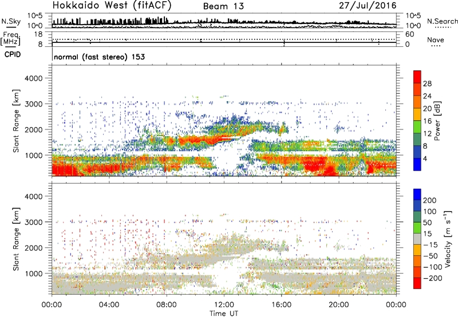Click the "16:00" time tick label
This screenshot has width=458, height=317.
coord(282,305)
